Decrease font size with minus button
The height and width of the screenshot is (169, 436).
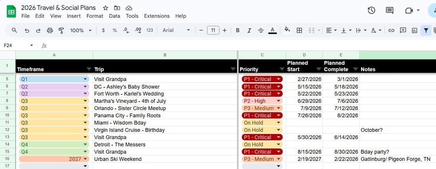(201, 30)
